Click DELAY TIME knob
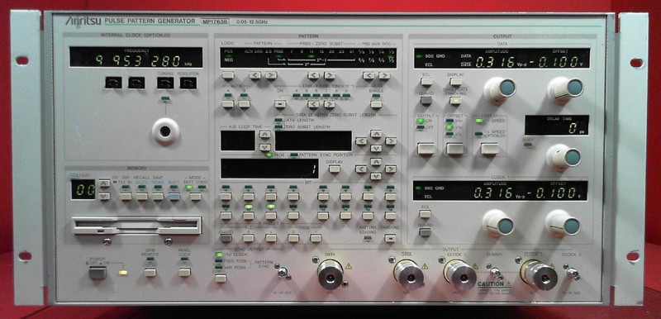Screen dimensions: 661x319 click(564, 157)
